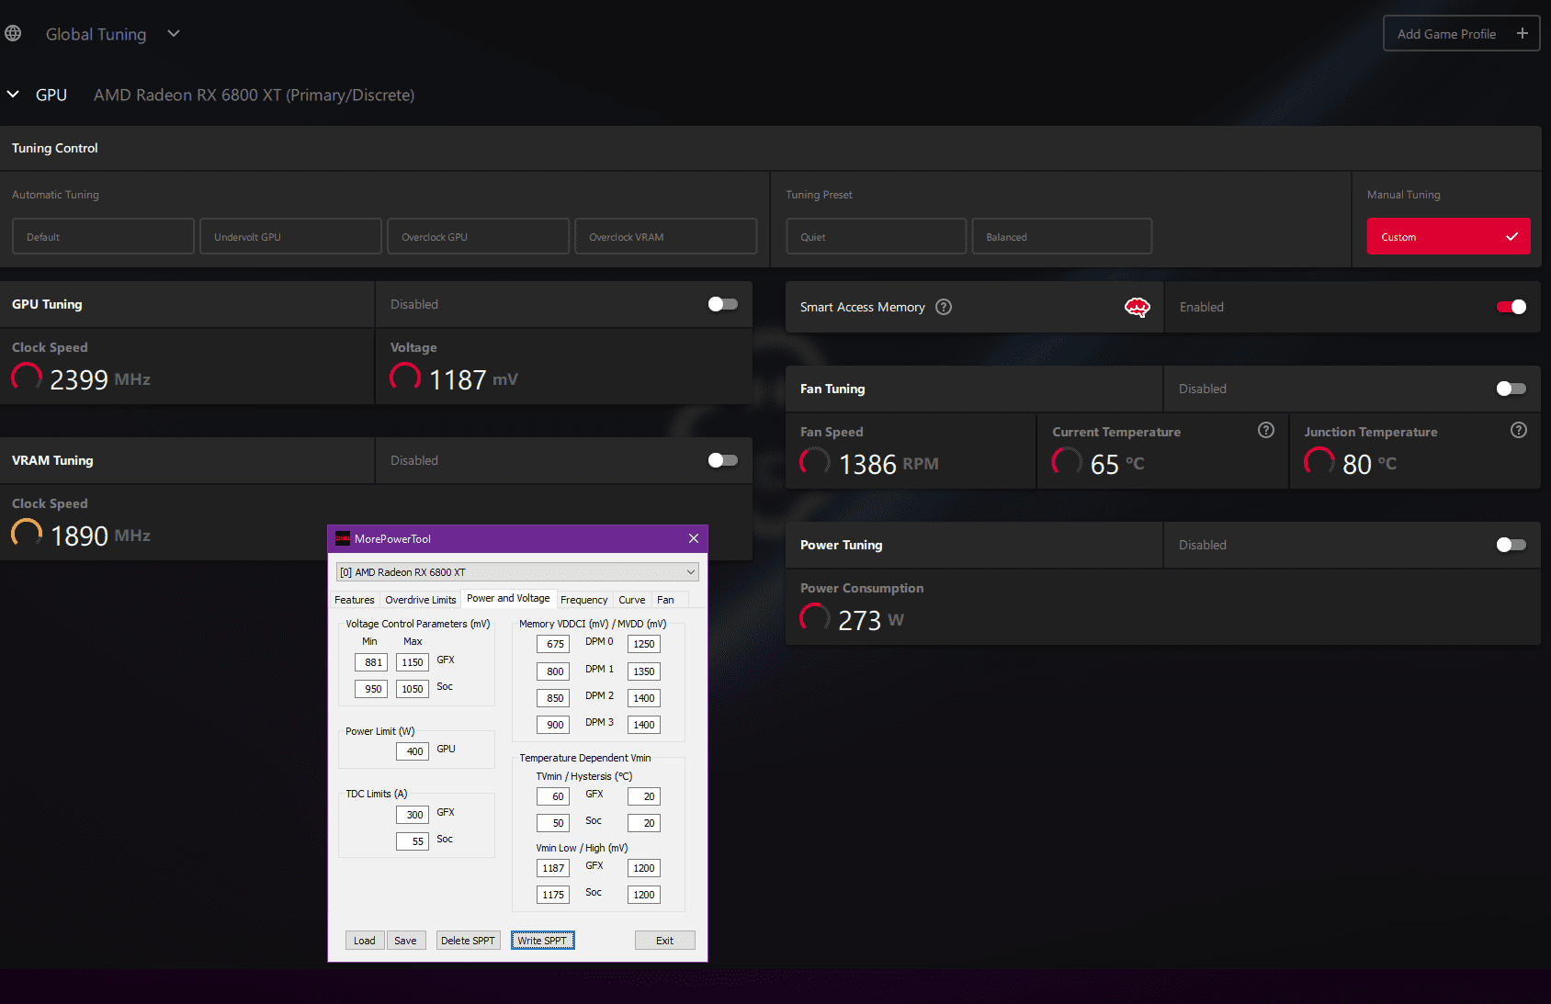Switch to the Features tab in MorePowerTool

tap(355, 600)
